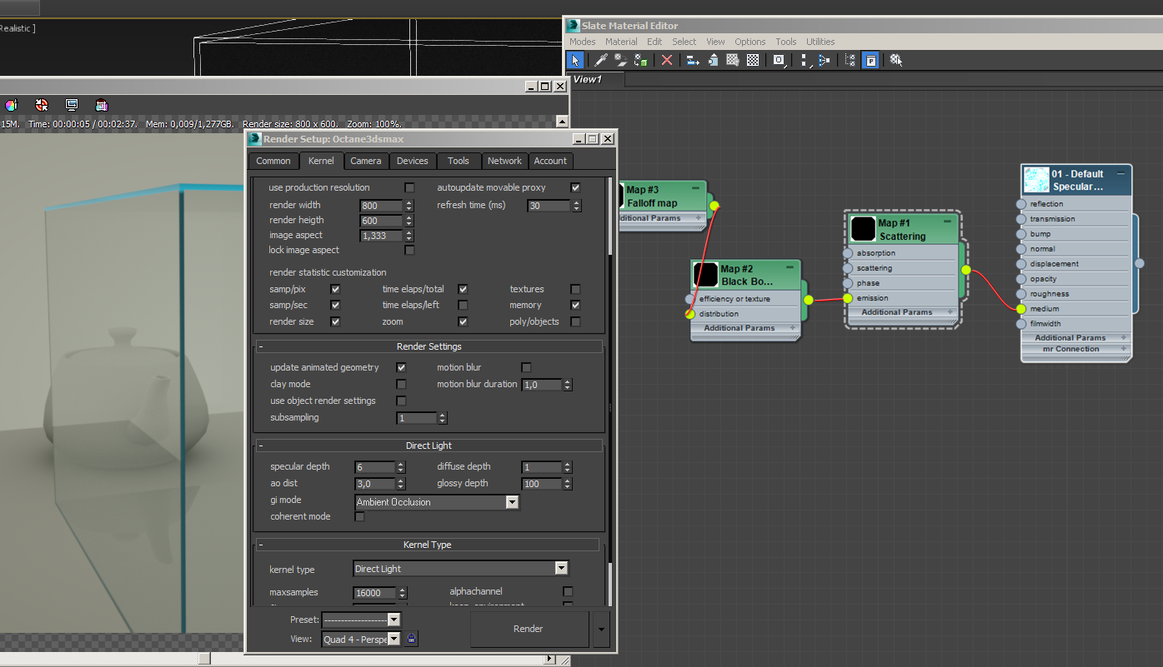The width and height of the screenshot is (1163, 667).
Task: Switch to the Common tab
Action: click(x=273, y=161)
